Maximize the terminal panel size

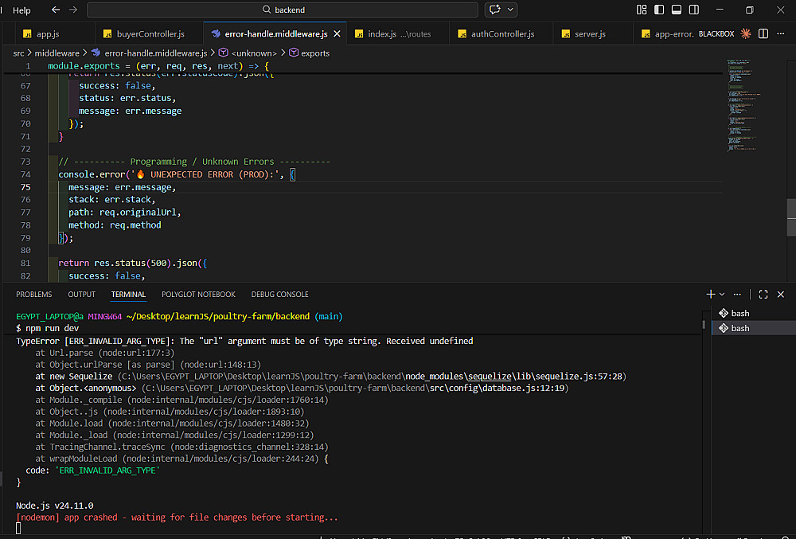(763, 294)
